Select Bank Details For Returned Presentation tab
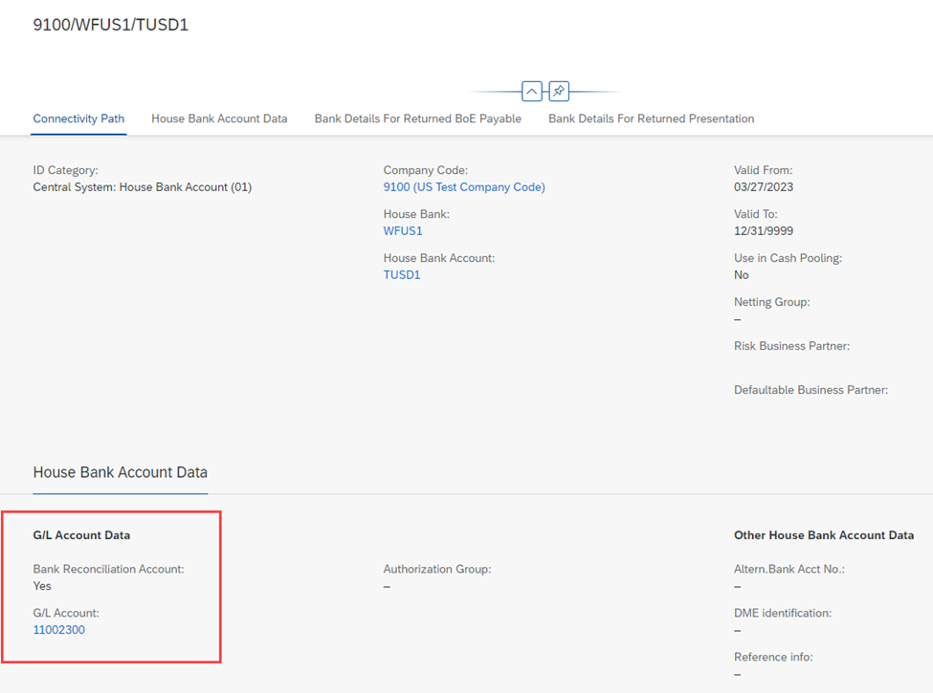The width and height of the screenshot is (933, 693). click(x=651, y=119)
